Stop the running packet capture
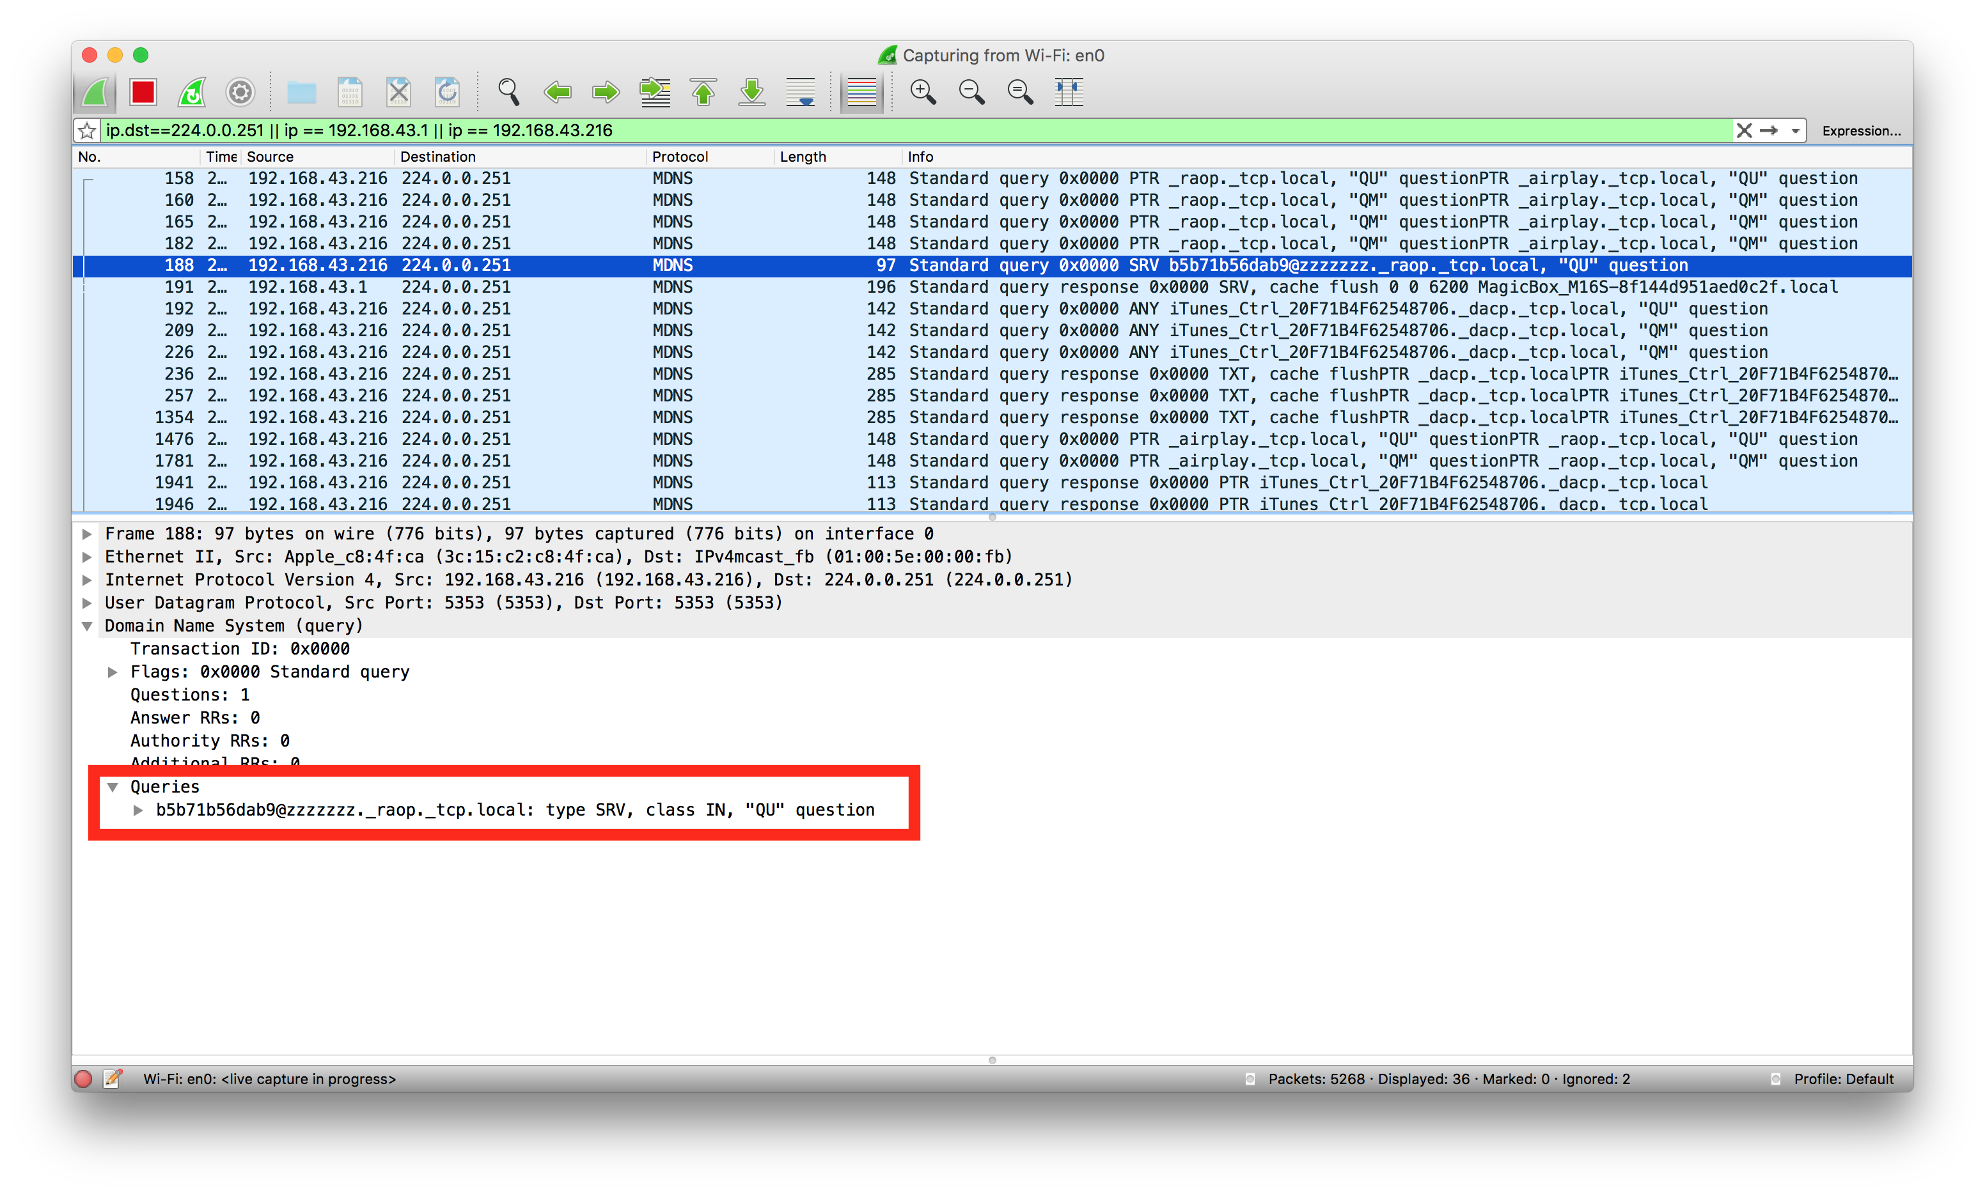The width and height of the screenshot is (1985, 1194). click(143, 91)
